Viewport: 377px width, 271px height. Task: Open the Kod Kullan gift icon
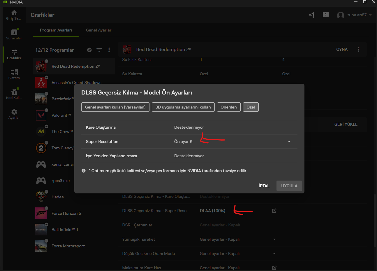pos(14,92)
